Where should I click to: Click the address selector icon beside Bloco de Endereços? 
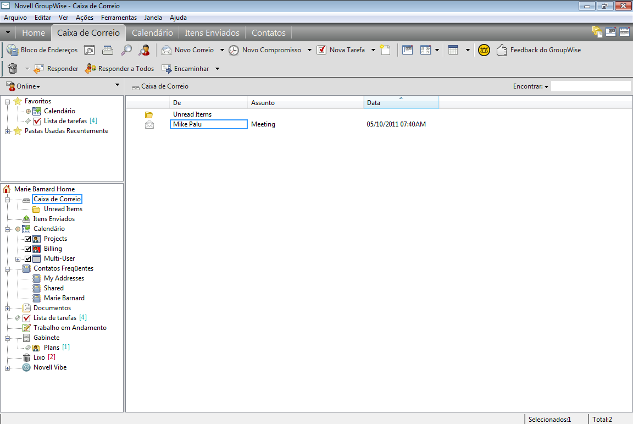tap(89, 50)
